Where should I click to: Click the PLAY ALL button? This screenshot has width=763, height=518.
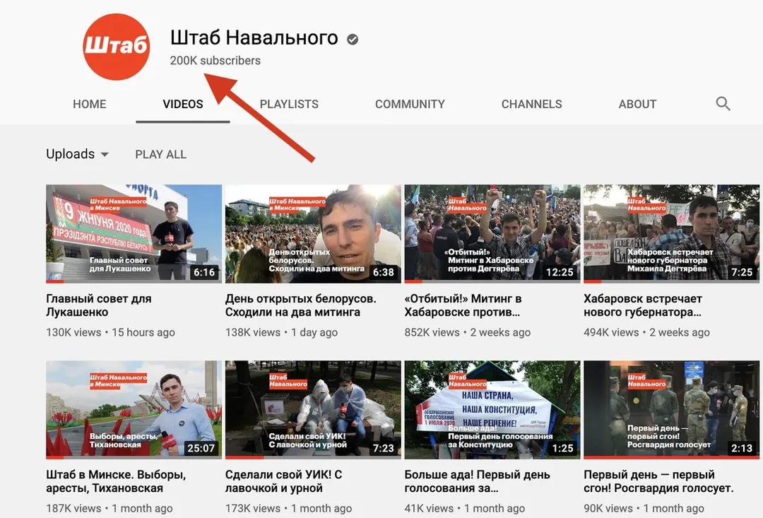coord(160,154)
